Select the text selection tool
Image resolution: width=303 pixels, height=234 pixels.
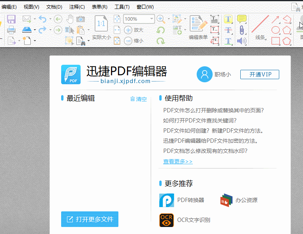coord(69,30)
